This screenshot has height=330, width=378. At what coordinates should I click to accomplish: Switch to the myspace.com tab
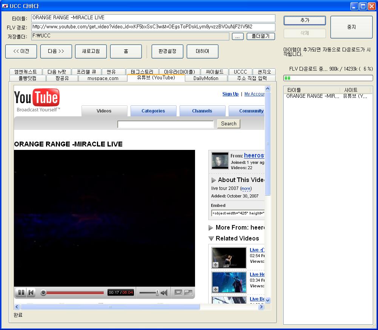tap(103, 78)
